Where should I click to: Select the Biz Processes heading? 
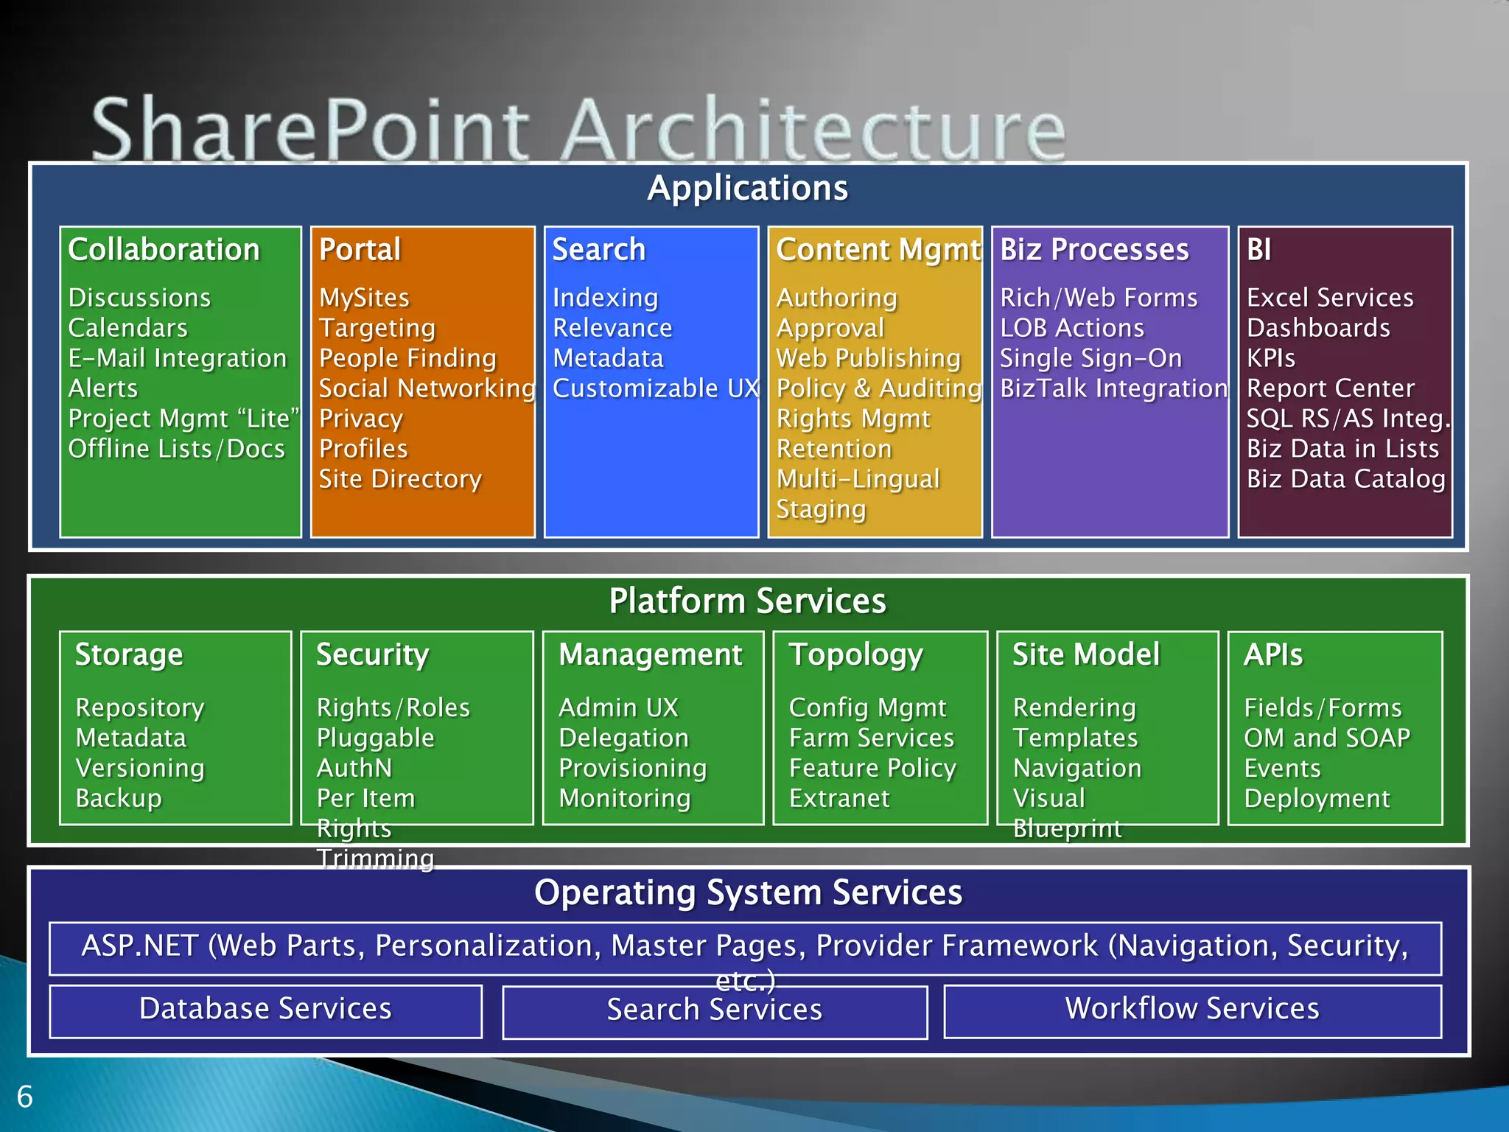click(1094, 250)
